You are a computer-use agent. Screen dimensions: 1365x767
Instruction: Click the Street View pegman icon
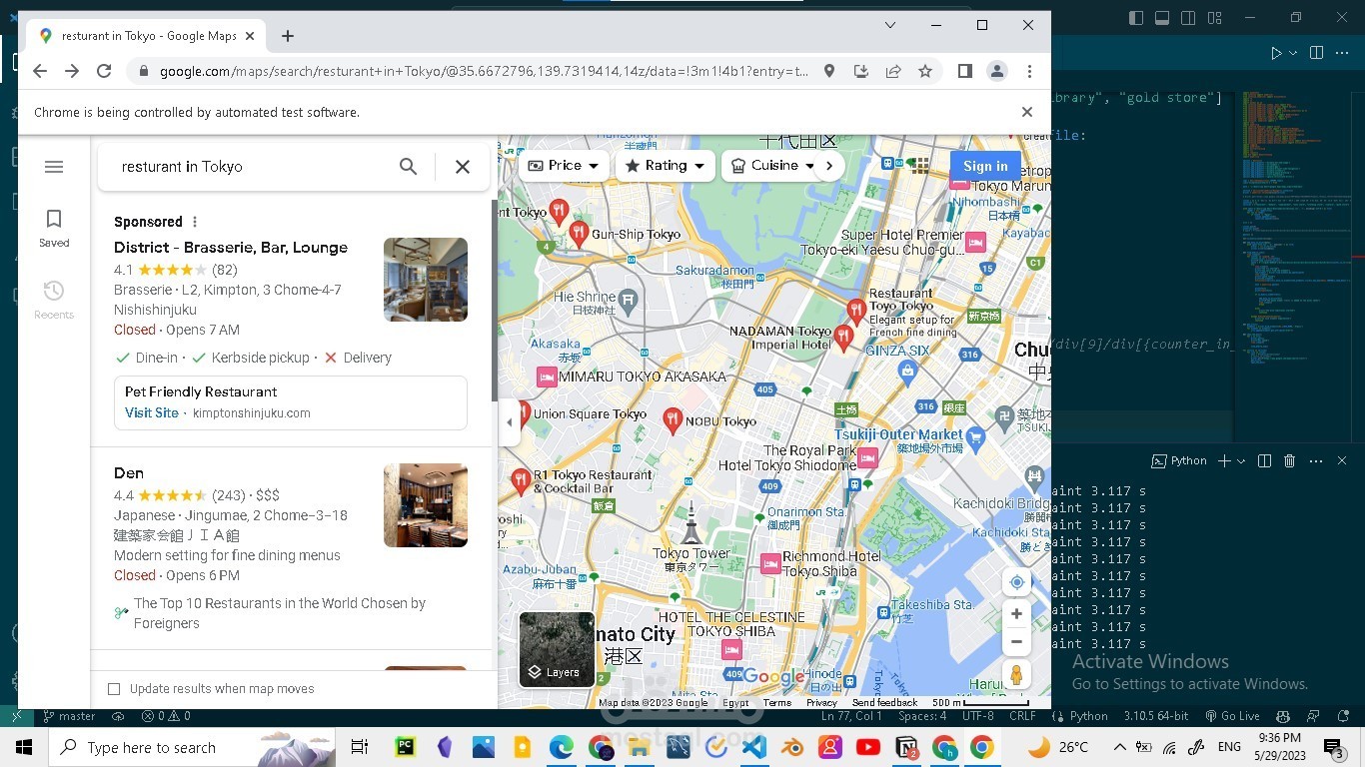click(x=1016, y=675)
